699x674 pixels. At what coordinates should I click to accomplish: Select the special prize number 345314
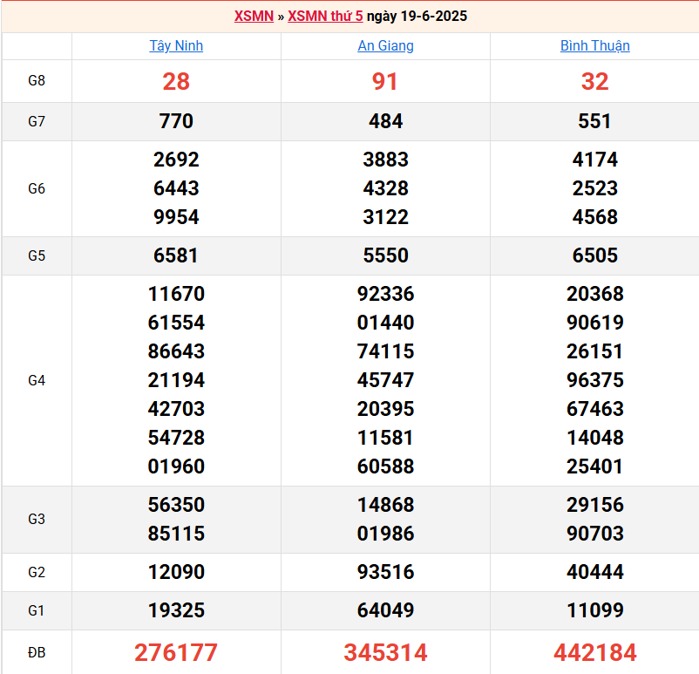(385, 652)
